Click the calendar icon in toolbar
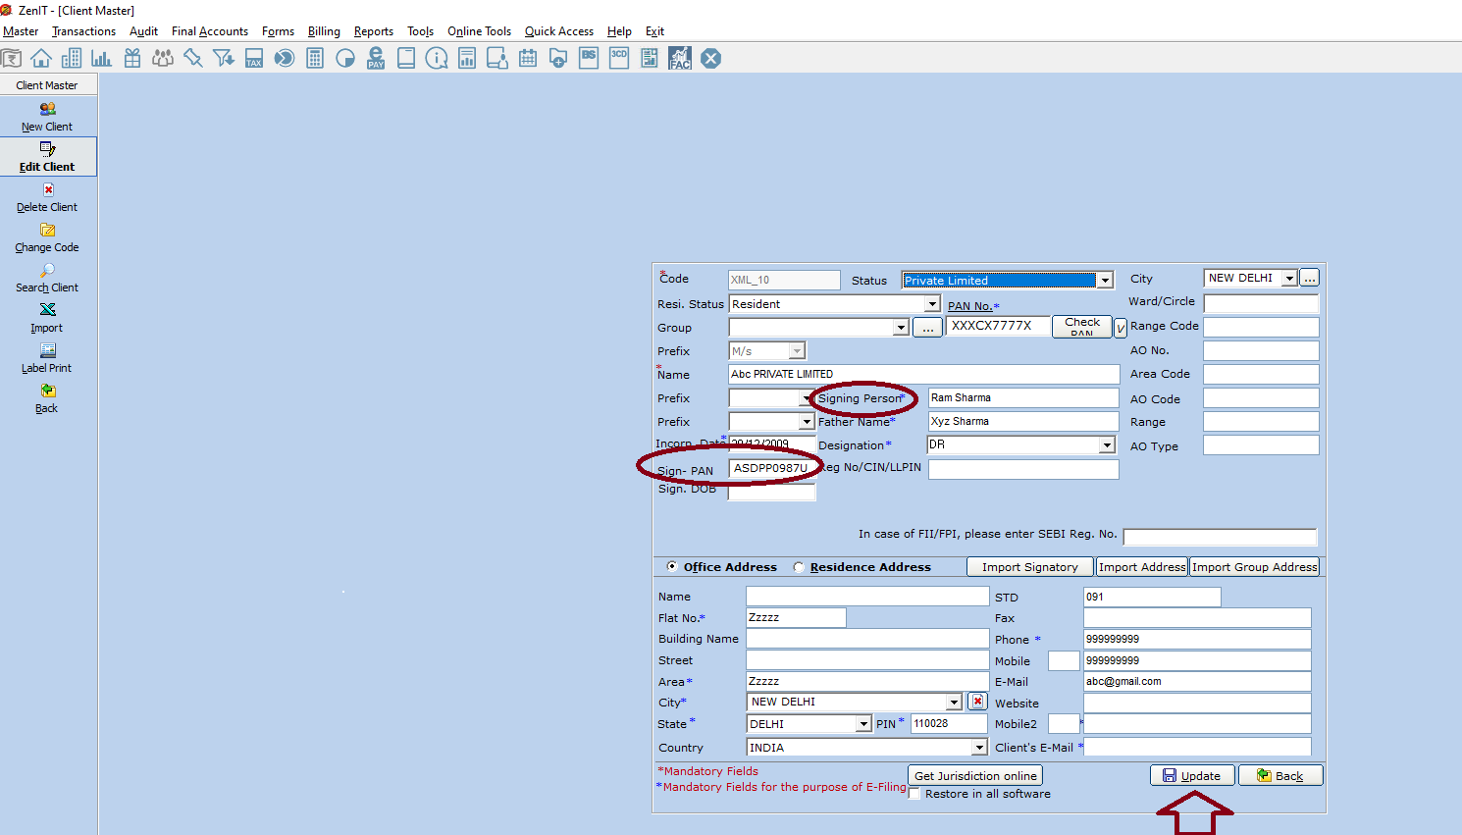1462x835 pixels. (x=528, y=59)
